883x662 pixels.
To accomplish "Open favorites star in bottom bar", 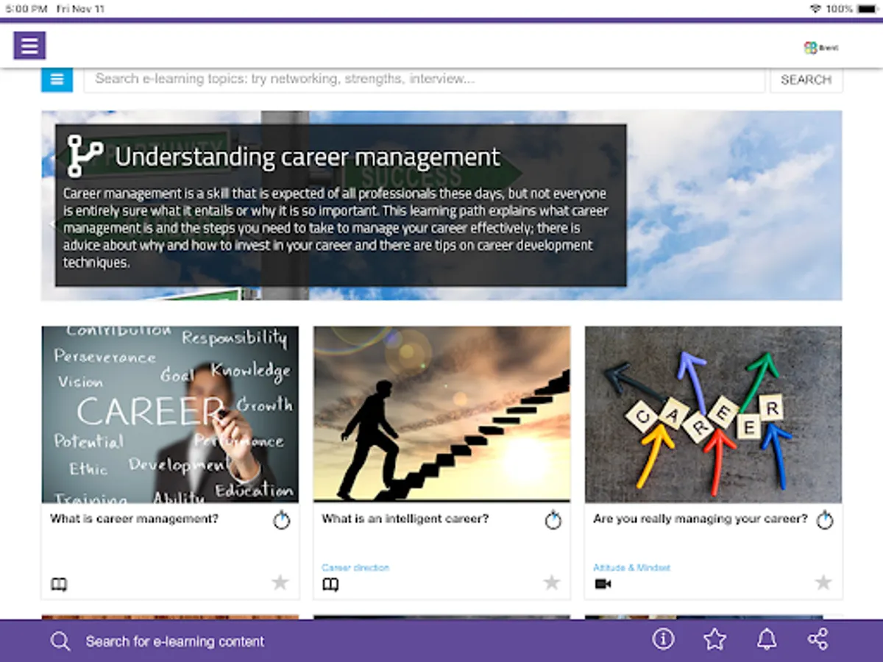I will 714,639.
